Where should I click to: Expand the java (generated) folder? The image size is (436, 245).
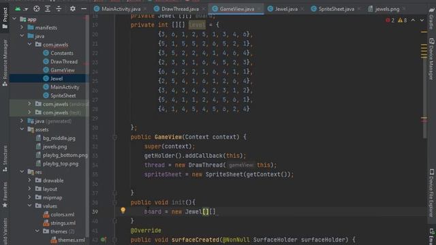pos(22,121)
